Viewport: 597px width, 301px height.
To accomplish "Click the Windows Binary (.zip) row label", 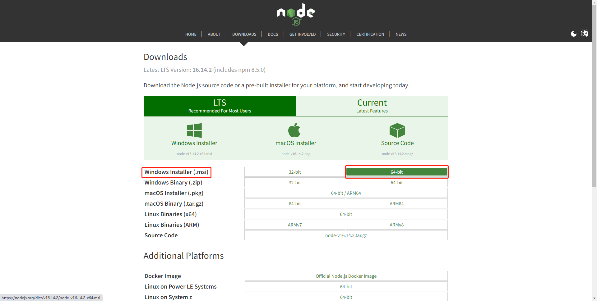I will (x=174, y=183).
